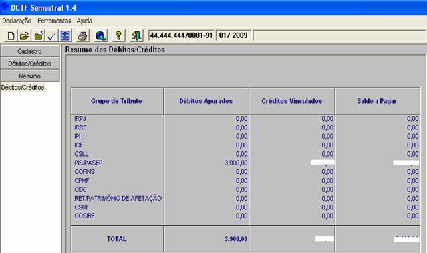Image resolution: width=427 pixels, height=253 pixels.
Task: Open the Ferramentas menu
Action: pyautogui.click(x=54, y=21)
